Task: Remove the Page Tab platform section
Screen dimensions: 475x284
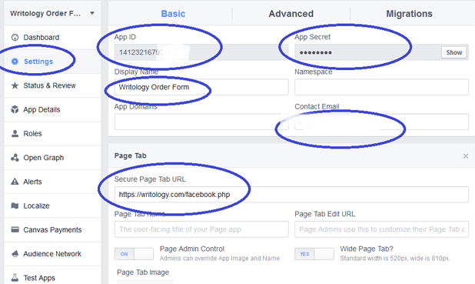Action: pos(466,156)
